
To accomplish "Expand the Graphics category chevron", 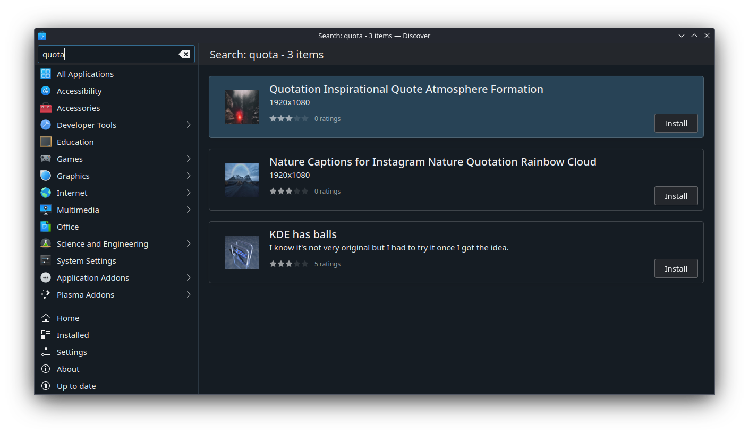I will (189, 176).
